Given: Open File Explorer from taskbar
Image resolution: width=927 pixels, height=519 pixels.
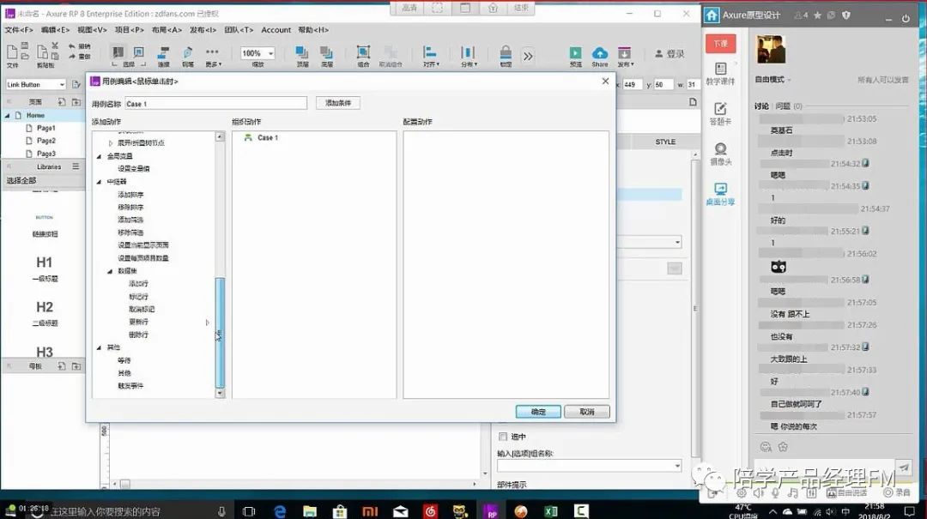Looking at the screenshot, I should pos(310,510).
